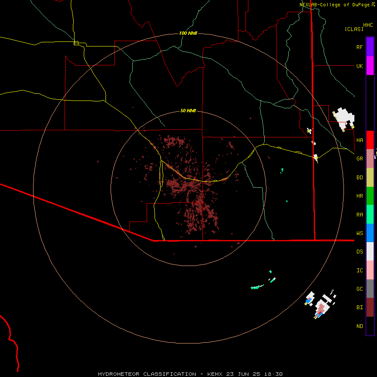Click the HA red legend swatch
The width and height of the screenshot is (377, 377).
370,140
